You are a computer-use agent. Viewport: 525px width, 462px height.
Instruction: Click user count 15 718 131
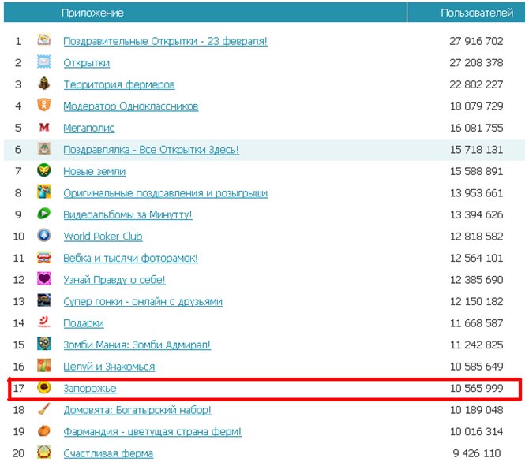tap(476, 150)
